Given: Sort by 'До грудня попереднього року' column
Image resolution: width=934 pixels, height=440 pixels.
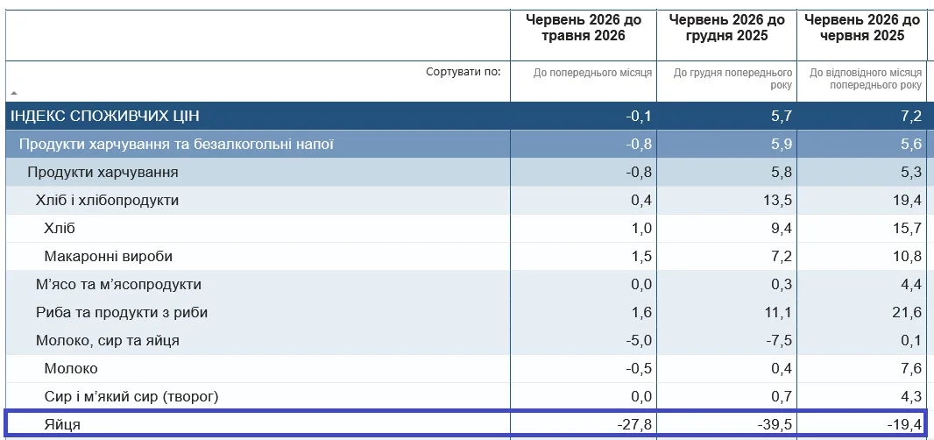Looking at the screenshot, I should 732,79.
